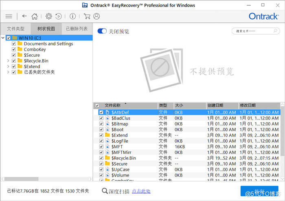The height and width of the screenshot is (201, 285).
Task: Click the $Secure folder icon in file list
Action: tap(107, 163)
